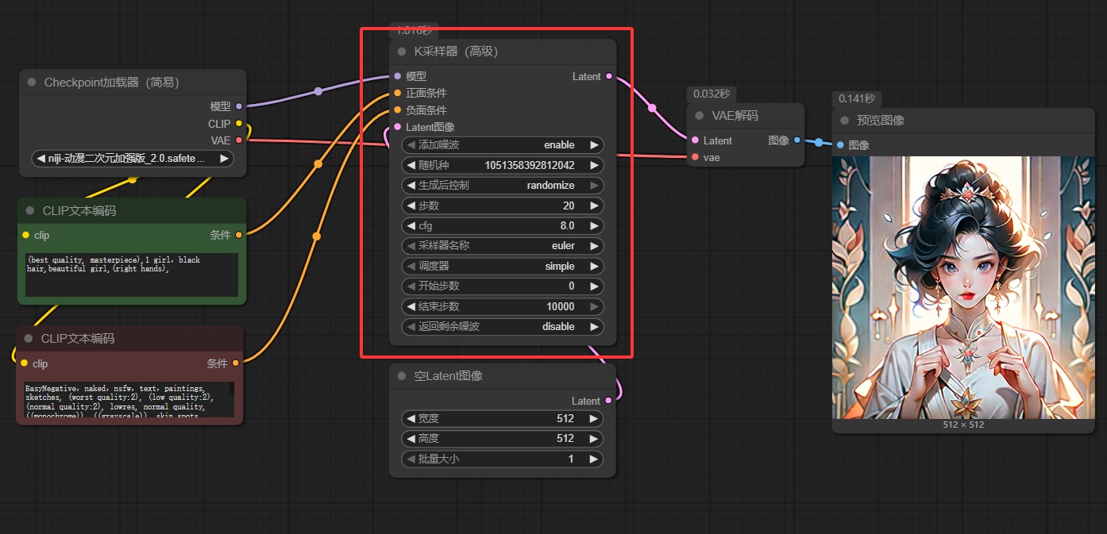Collapse the 预览图像 node via its title dot
Viewport: 1107px width, 534px height.
[845, 121]
